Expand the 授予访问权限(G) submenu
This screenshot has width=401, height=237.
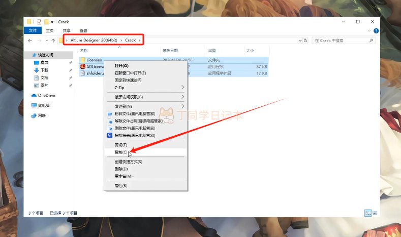pos(146,97)
